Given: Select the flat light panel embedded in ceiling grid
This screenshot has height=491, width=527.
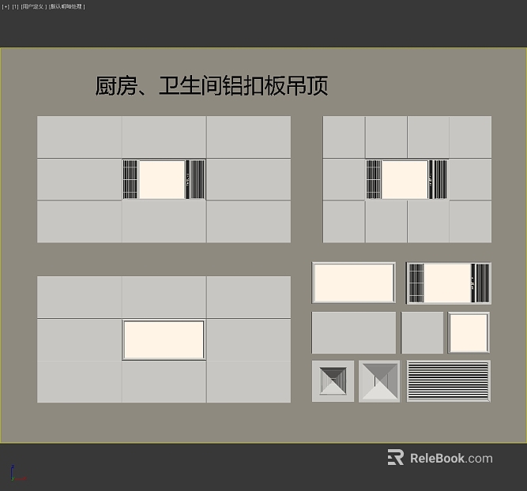Looking at the screenshot, I should pos(164,340).
